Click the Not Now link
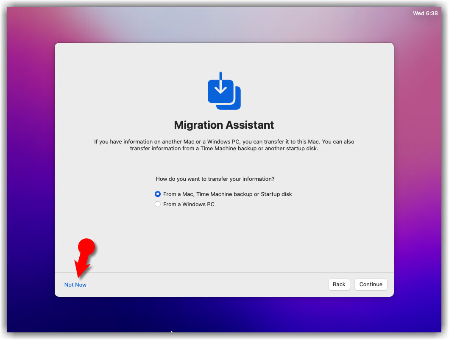Viewport: 449px width, 340px height. 75,285
